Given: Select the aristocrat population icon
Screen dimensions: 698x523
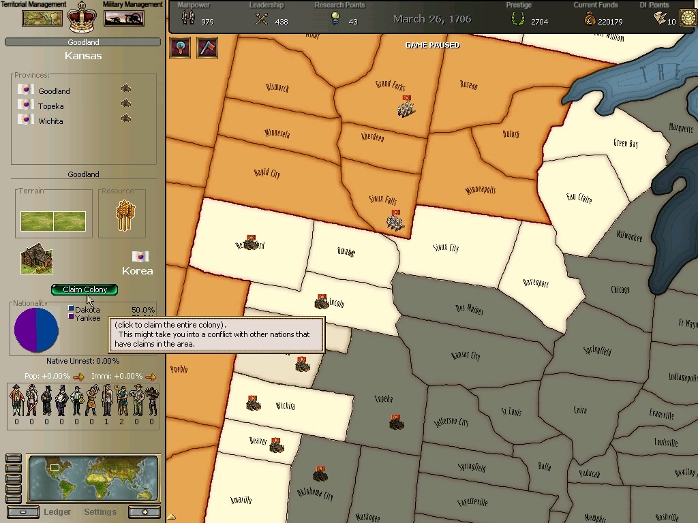Looking at the screenshot, I should click(x=16, y=400).
